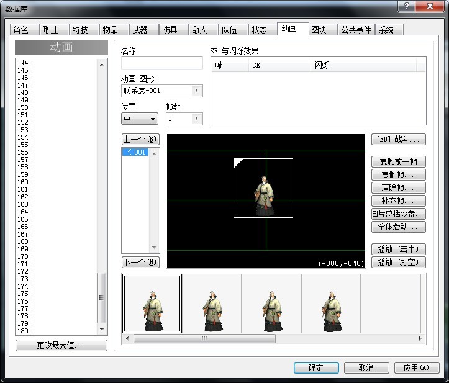Open the 系统 tab
Image resolution: width=449 pixels, height=383 pixels.
pos(389,30)
